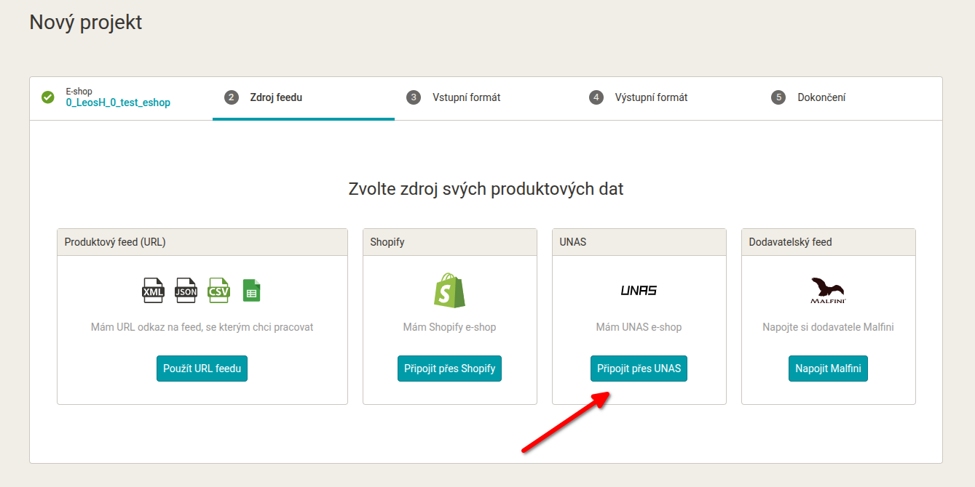975x487 pixels.
Task: Open the 0_LeosH_0_test_eshop step link
Action: [x=118, y=103]
